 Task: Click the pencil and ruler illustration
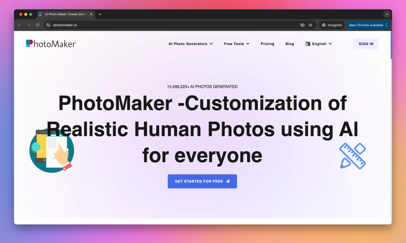click(x=353, y=156)
